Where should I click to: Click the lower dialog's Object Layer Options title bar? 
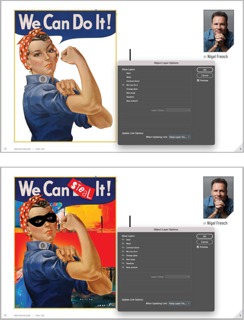[x=166, y=229]
